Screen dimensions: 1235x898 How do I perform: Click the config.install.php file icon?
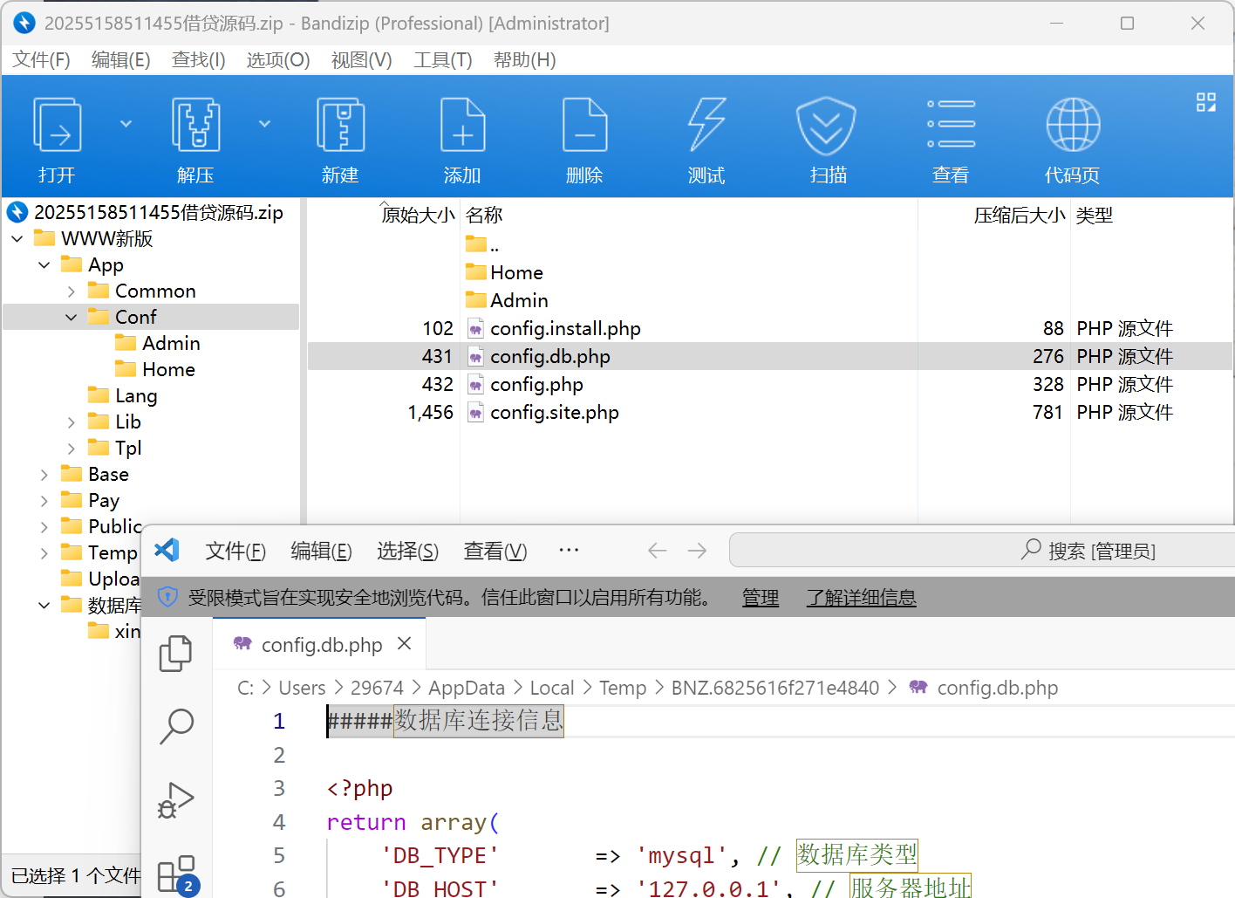point(475,329)
